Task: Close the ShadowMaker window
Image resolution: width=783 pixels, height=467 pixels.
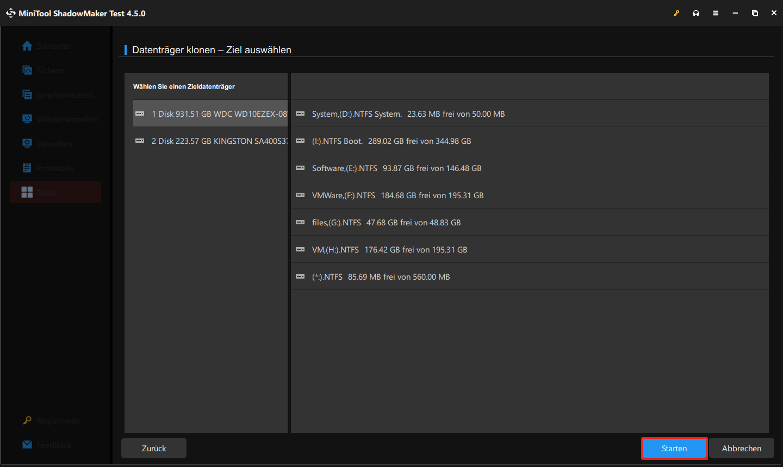Action: click(774, 13)
